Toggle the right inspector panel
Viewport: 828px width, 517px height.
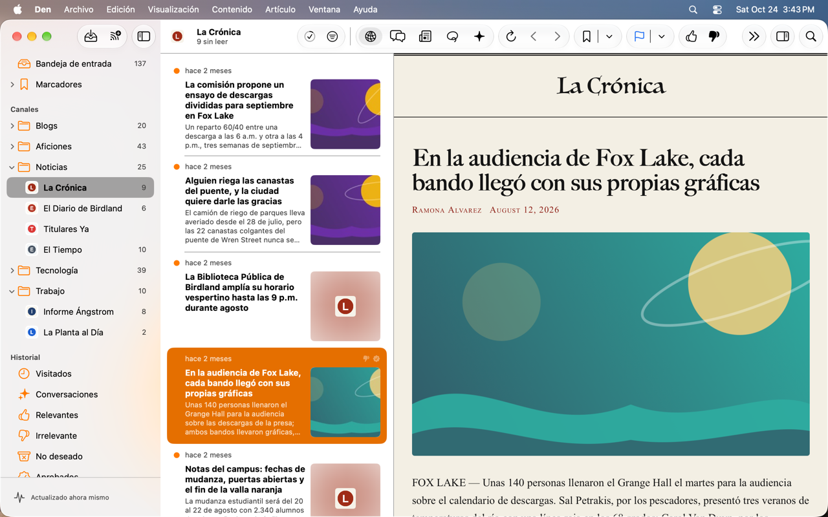click(783, 37)
